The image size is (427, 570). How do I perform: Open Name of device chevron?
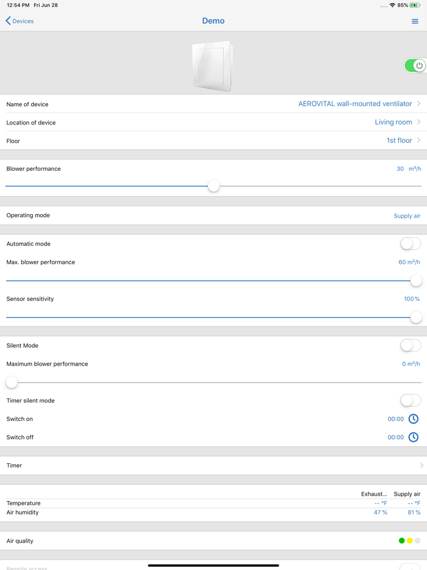(x=419, y=104)
